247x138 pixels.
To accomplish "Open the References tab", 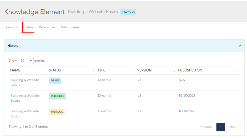I will pos(47,27).
